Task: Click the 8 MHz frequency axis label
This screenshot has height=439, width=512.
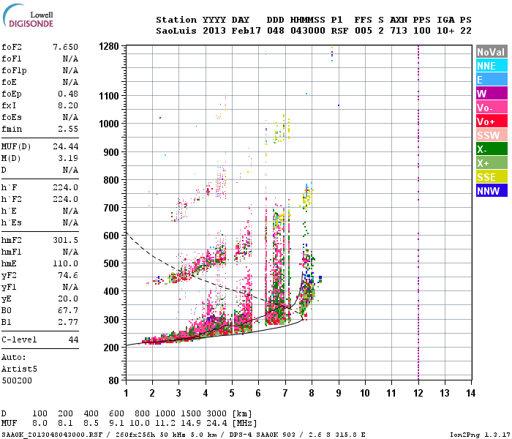Action: 312,393
